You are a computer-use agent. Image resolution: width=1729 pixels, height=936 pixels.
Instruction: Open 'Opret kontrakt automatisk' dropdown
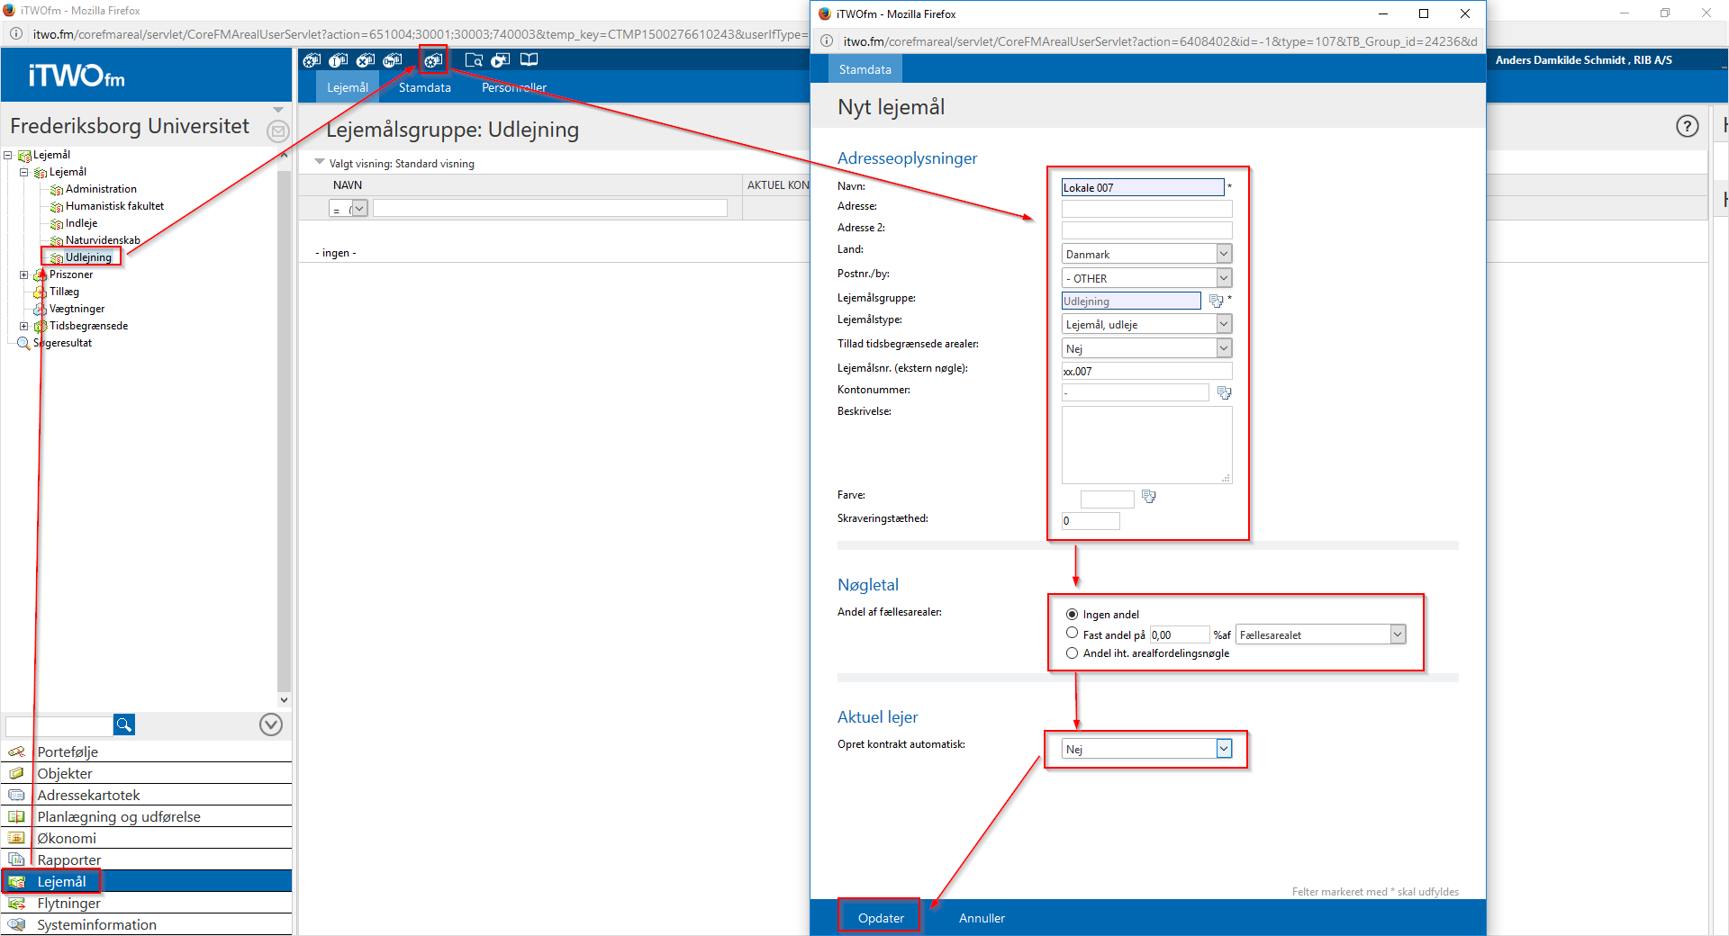(1145, 749)
